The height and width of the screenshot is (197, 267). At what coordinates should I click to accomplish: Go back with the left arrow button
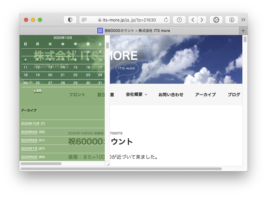(x=193, y=20)
